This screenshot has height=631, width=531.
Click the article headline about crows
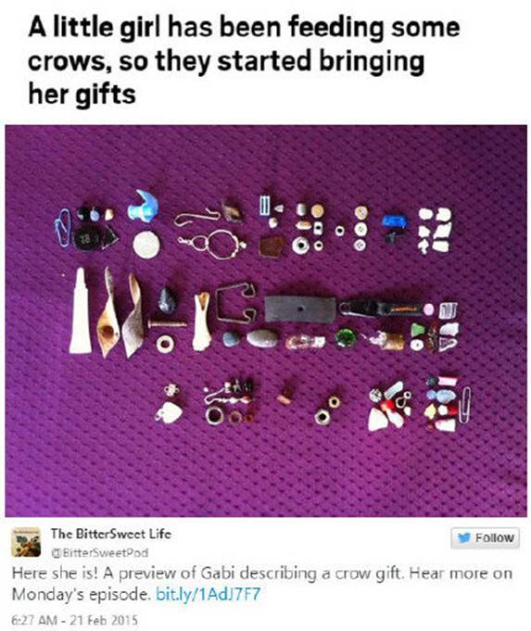244,60
